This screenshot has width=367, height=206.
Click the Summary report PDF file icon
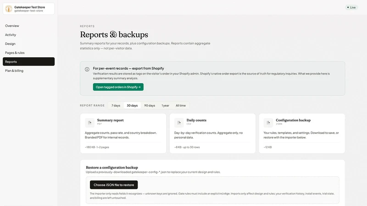pyautogui.click(x=89, y=122)
